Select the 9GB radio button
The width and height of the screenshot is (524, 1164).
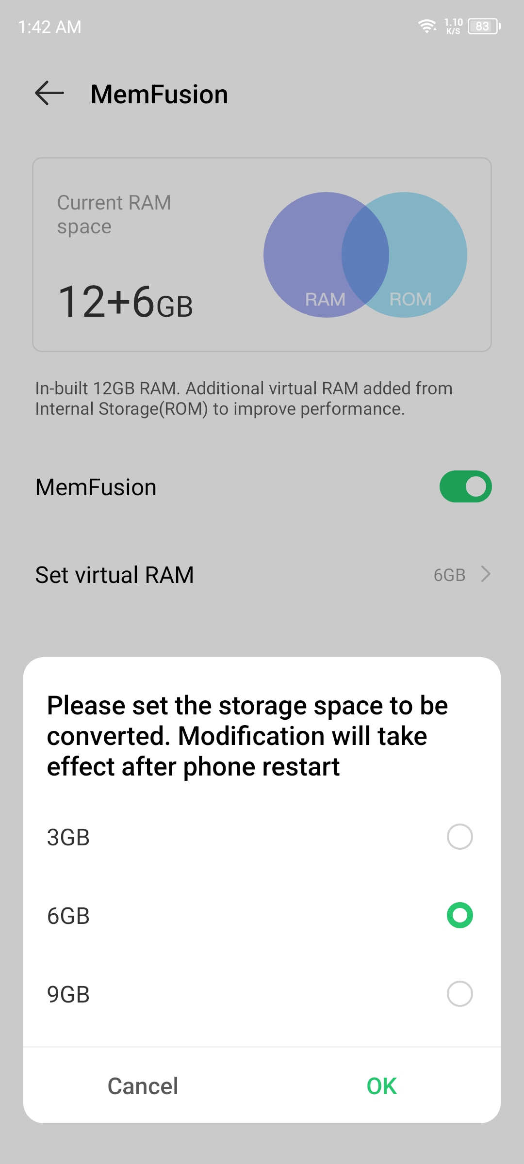click(459, 994)
